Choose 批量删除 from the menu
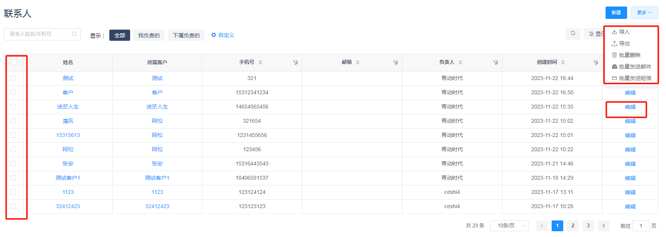This screenshot has height=237, width=666. point(629,55)
